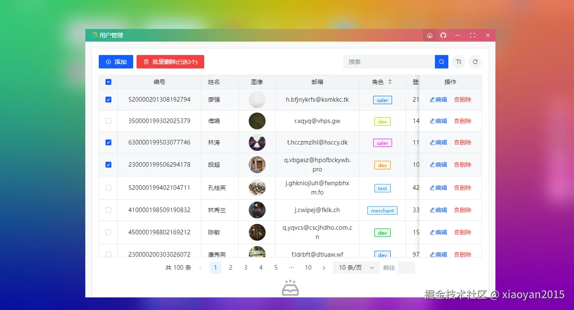Click 孔桂英's avatar image
The height and width of the screenshot is (310, 574).
pyautogui.click(x=257, y=188)
